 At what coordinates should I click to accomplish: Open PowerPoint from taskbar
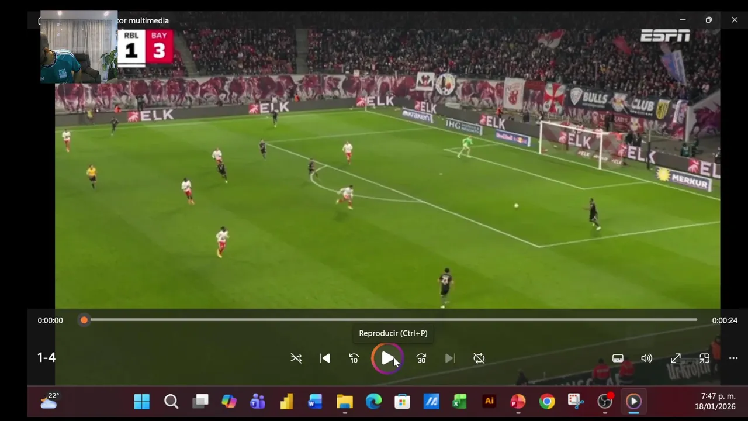(518, 402)
